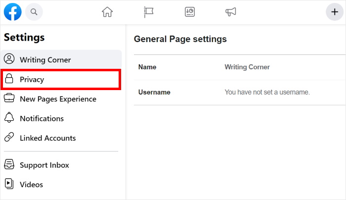Open Videos settings item
Image resolution: width=346 pixels, height=200 pixels.
[31, 185]
